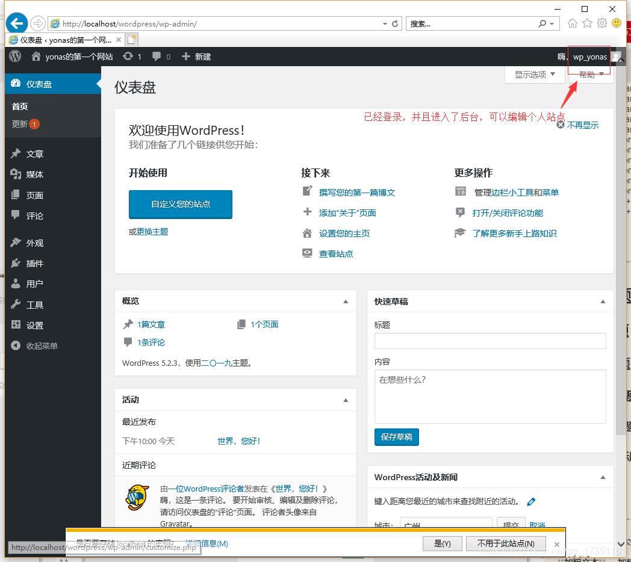This screenshot has width=631, height=562.
Task: Open the 显示选项 dropdown panel
Action: 533,74
